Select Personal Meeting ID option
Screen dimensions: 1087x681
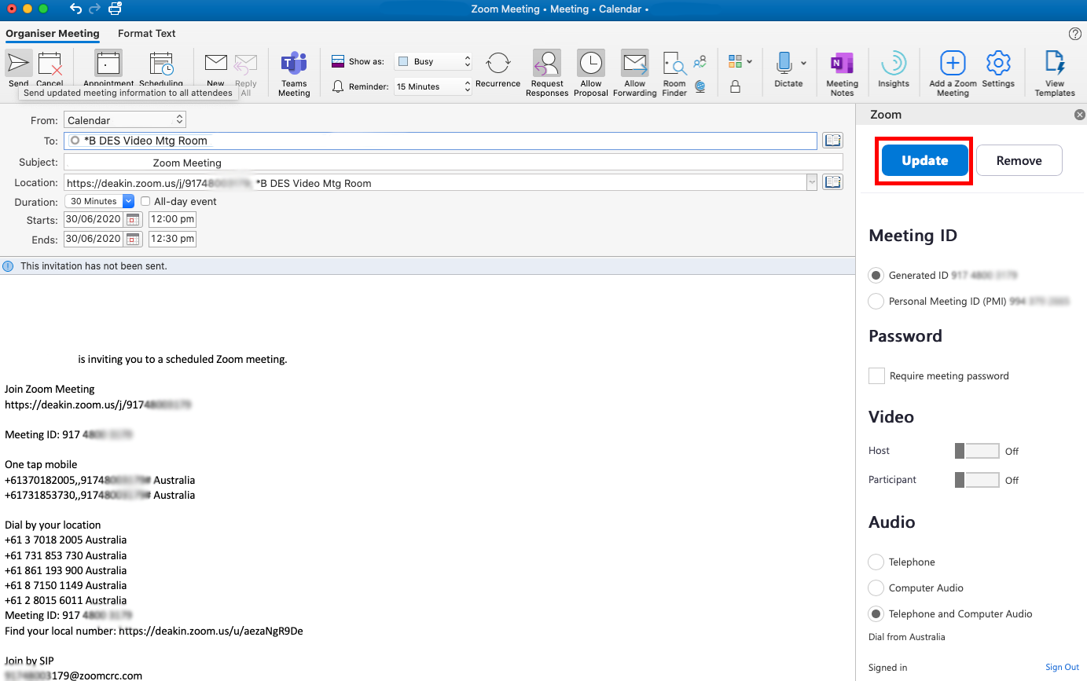pyautogui.click(x=876, y=302)
